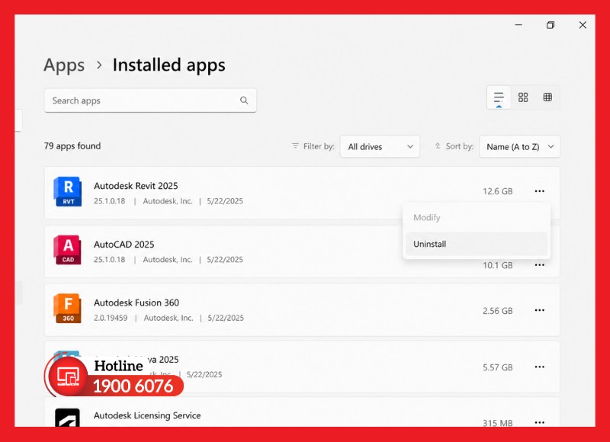Switch to grid view layout

pyautogui.click(x=523, y=98)
